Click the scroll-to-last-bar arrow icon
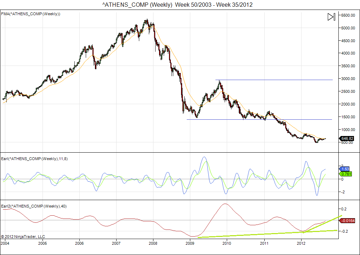The height and width of the screenshot is (255, 360). [331, 17]
